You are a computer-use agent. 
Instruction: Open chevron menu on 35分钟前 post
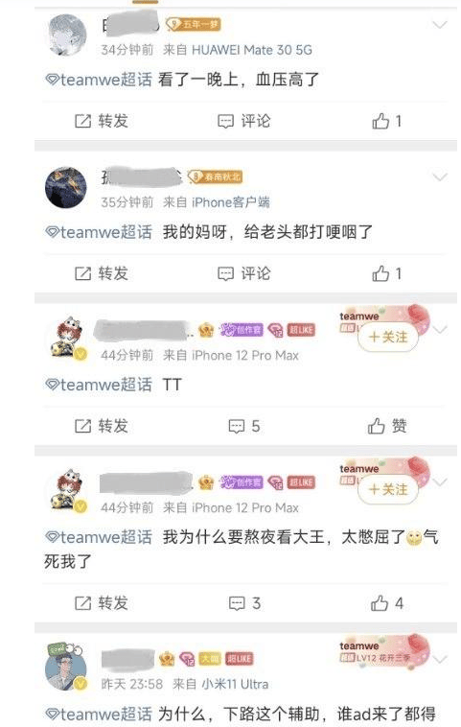pos(439,177)
